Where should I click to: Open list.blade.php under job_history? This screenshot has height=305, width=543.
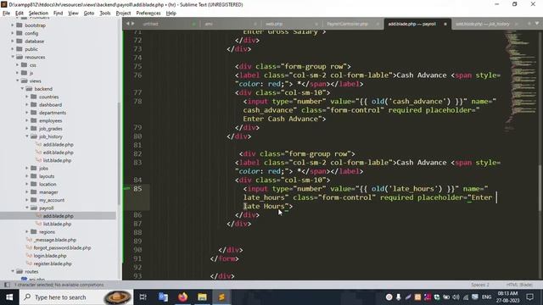tap(57, 160)
